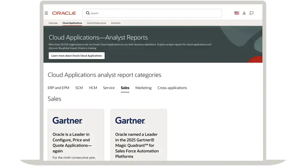Image resolution: width=296 pixels, height=166 pixels.
Task: Open the hamburger navigation menu
Action: 46,13
